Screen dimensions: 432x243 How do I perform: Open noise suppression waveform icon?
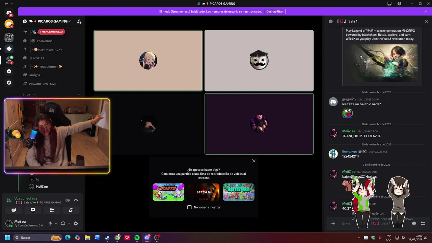pyautogui.click(x=67, y=200)
